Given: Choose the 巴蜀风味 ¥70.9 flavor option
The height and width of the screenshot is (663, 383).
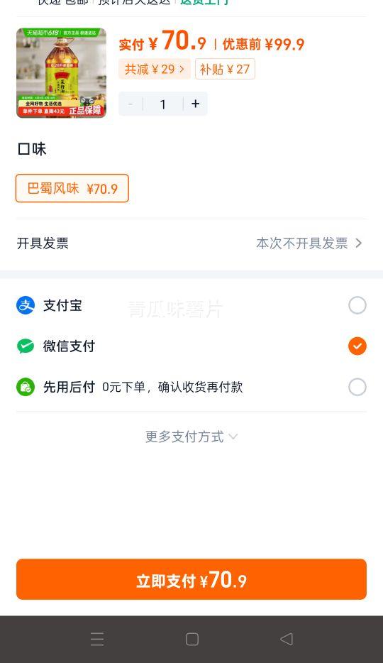Looking at the screenshot, I should click(x=72, y=188).
